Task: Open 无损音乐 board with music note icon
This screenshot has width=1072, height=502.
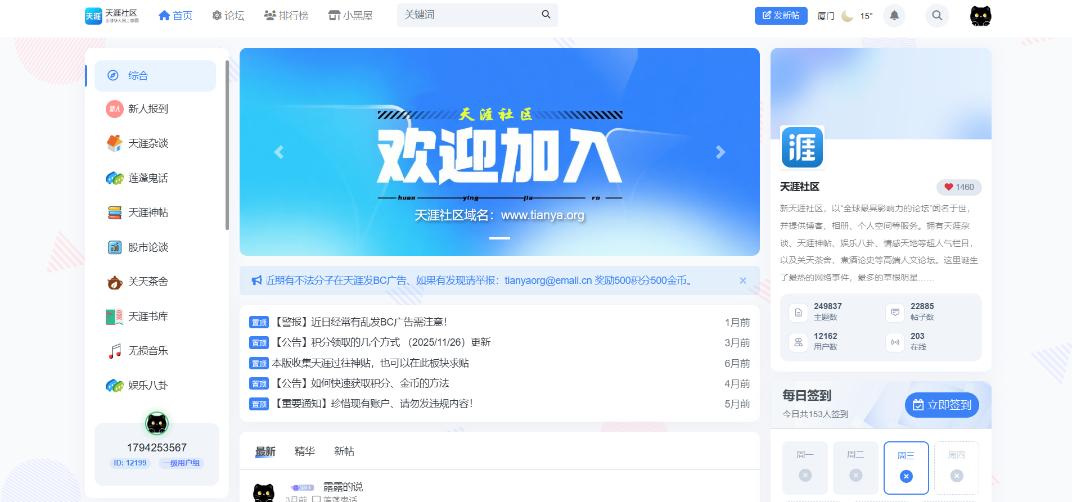Action: 147,351
